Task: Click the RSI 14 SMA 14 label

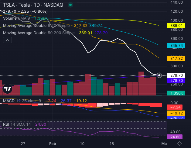Action: click(18, 124)
